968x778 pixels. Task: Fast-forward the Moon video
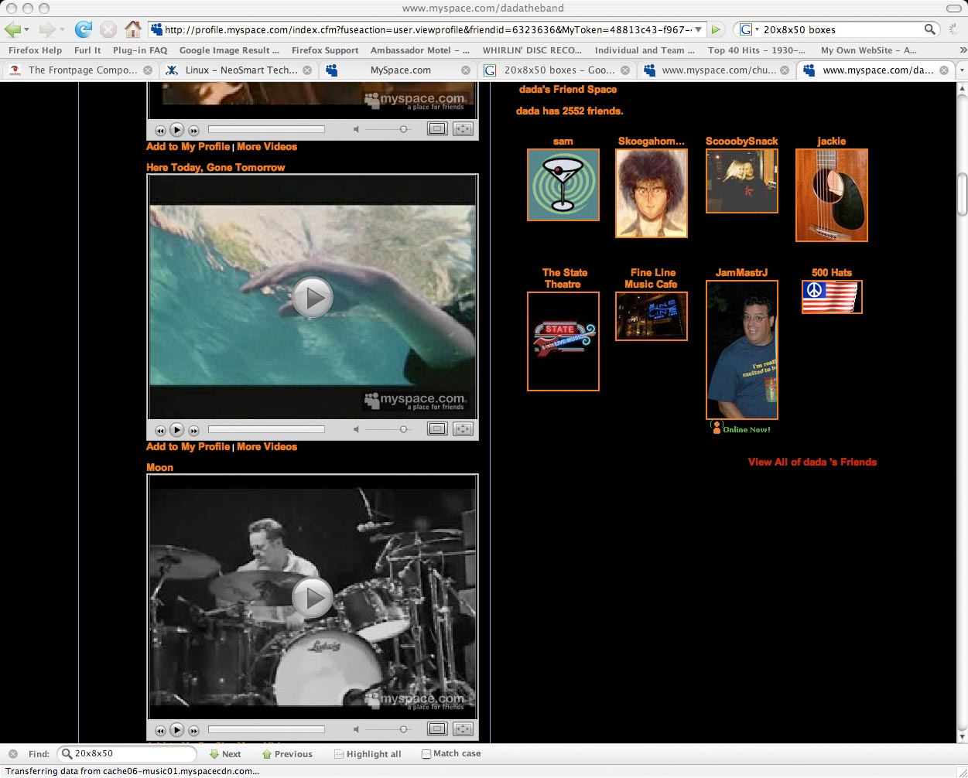193,730
